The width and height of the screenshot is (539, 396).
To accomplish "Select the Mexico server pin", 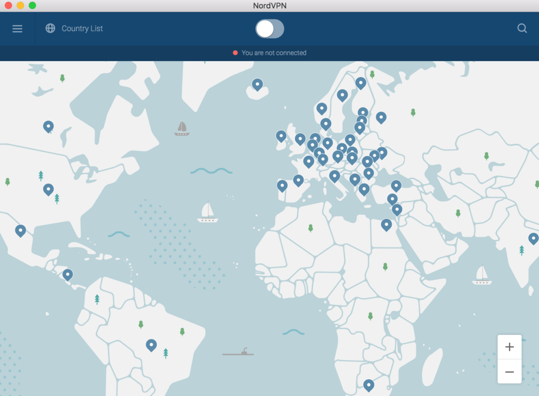I will click(x=21, y=230).
